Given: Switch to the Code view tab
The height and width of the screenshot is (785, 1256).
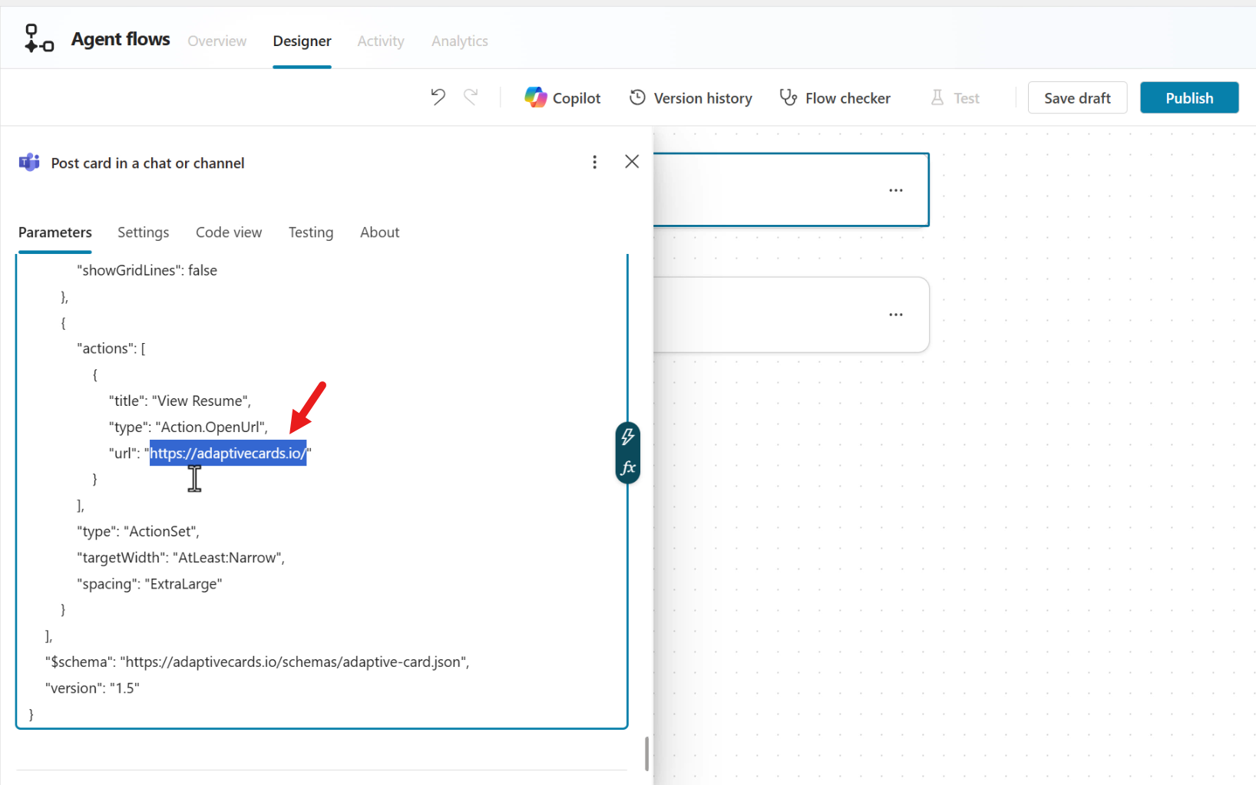Looking at the screenshot, I should point(228,232).
